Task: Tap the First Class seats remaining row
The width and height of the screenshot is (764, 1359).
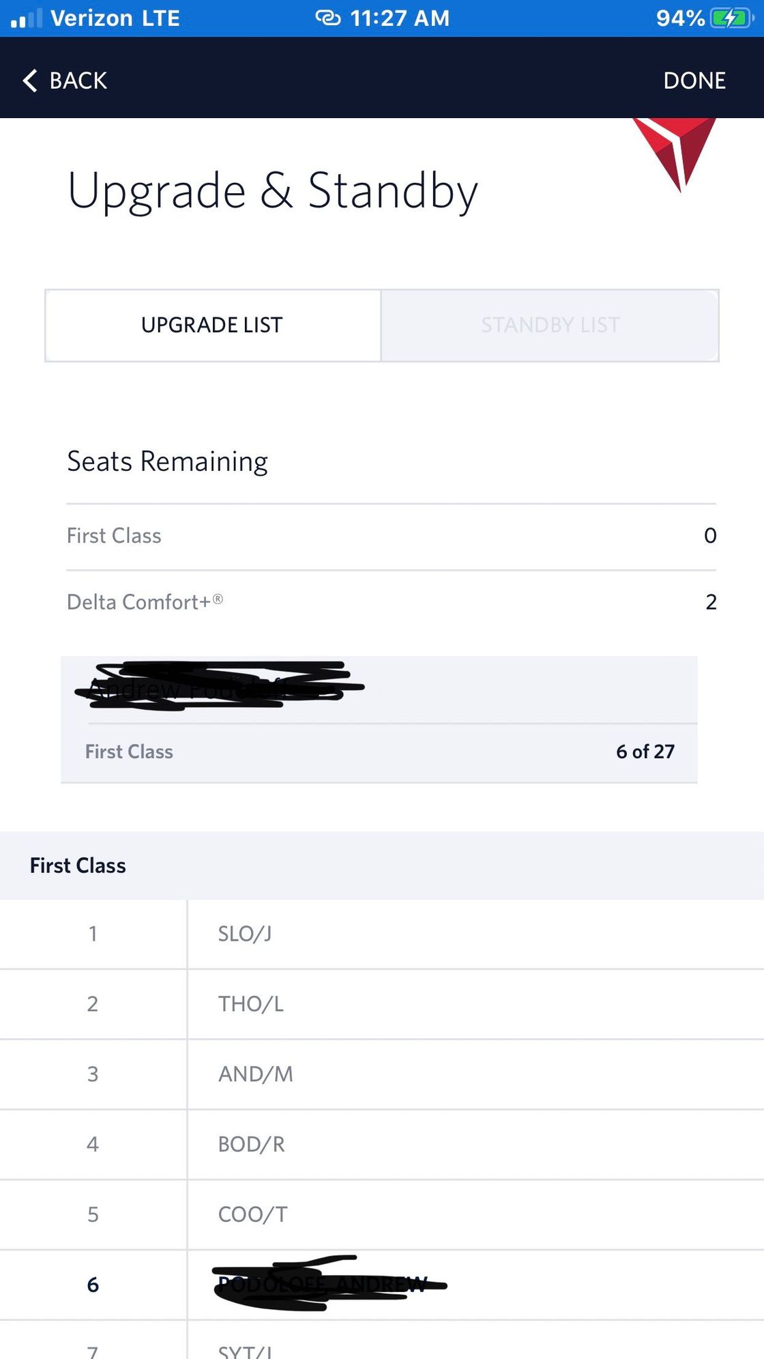Action: click(391, 536)
